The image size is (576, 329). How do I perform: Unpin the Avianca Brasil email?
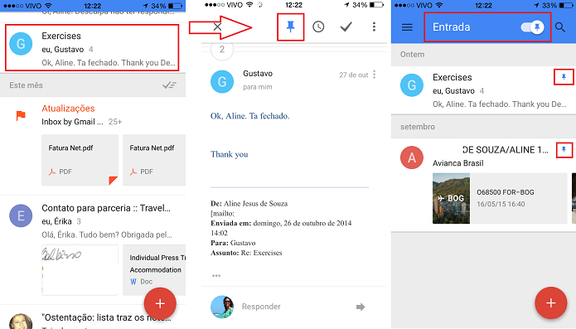[x=564, y=149]
